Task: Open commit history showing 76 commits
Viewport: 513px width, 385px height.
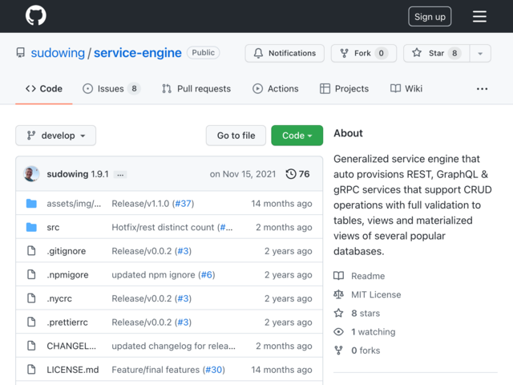Action: pyautogui.click(x=297, y=174)
